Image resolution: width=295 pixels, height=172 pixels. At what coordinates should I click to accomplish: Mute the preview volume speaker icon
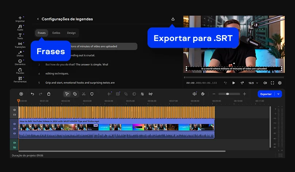point(265,83)
